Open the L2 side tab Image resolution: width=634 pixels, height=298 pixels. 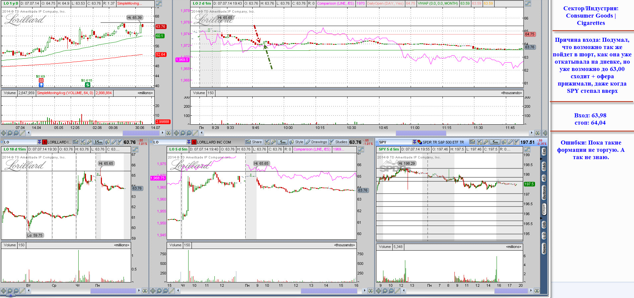544,236
